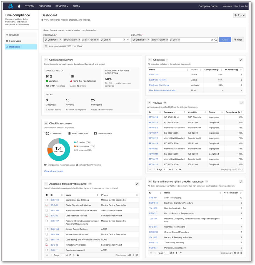Select Checklists in the sidebar
This screenshot has width=255, height=265.
coord(21,35)
